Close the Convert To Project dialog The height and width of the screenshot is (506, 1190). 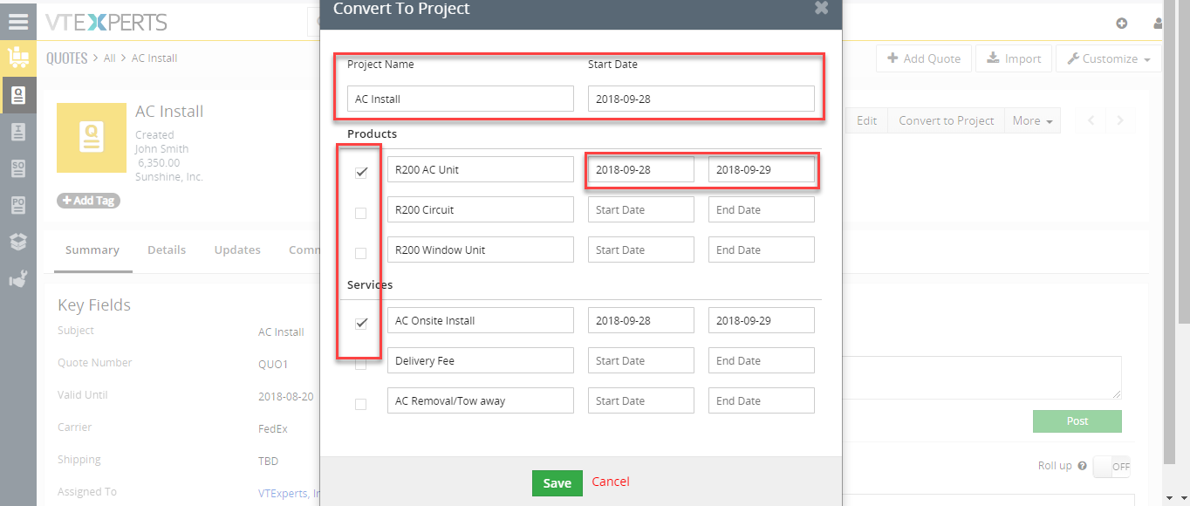[x=821, y=8]
